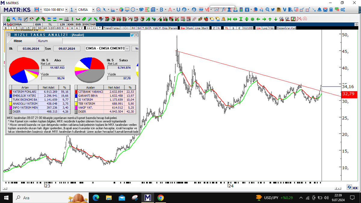The width and height of the screenshot is (361, 203).
Task: Click the green padlock icon
Action: tap(8, 19)
